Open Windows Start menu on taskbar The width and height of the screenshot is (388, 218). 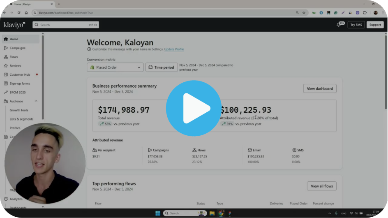pyautogui.click(x=157, y=213)
